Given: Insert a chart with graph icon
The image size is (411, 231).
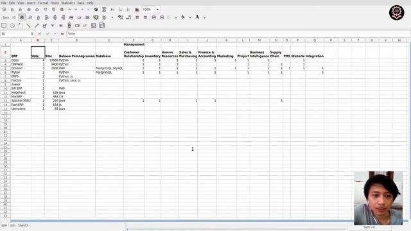Looking at the screenshot, I should click(137, 10).
